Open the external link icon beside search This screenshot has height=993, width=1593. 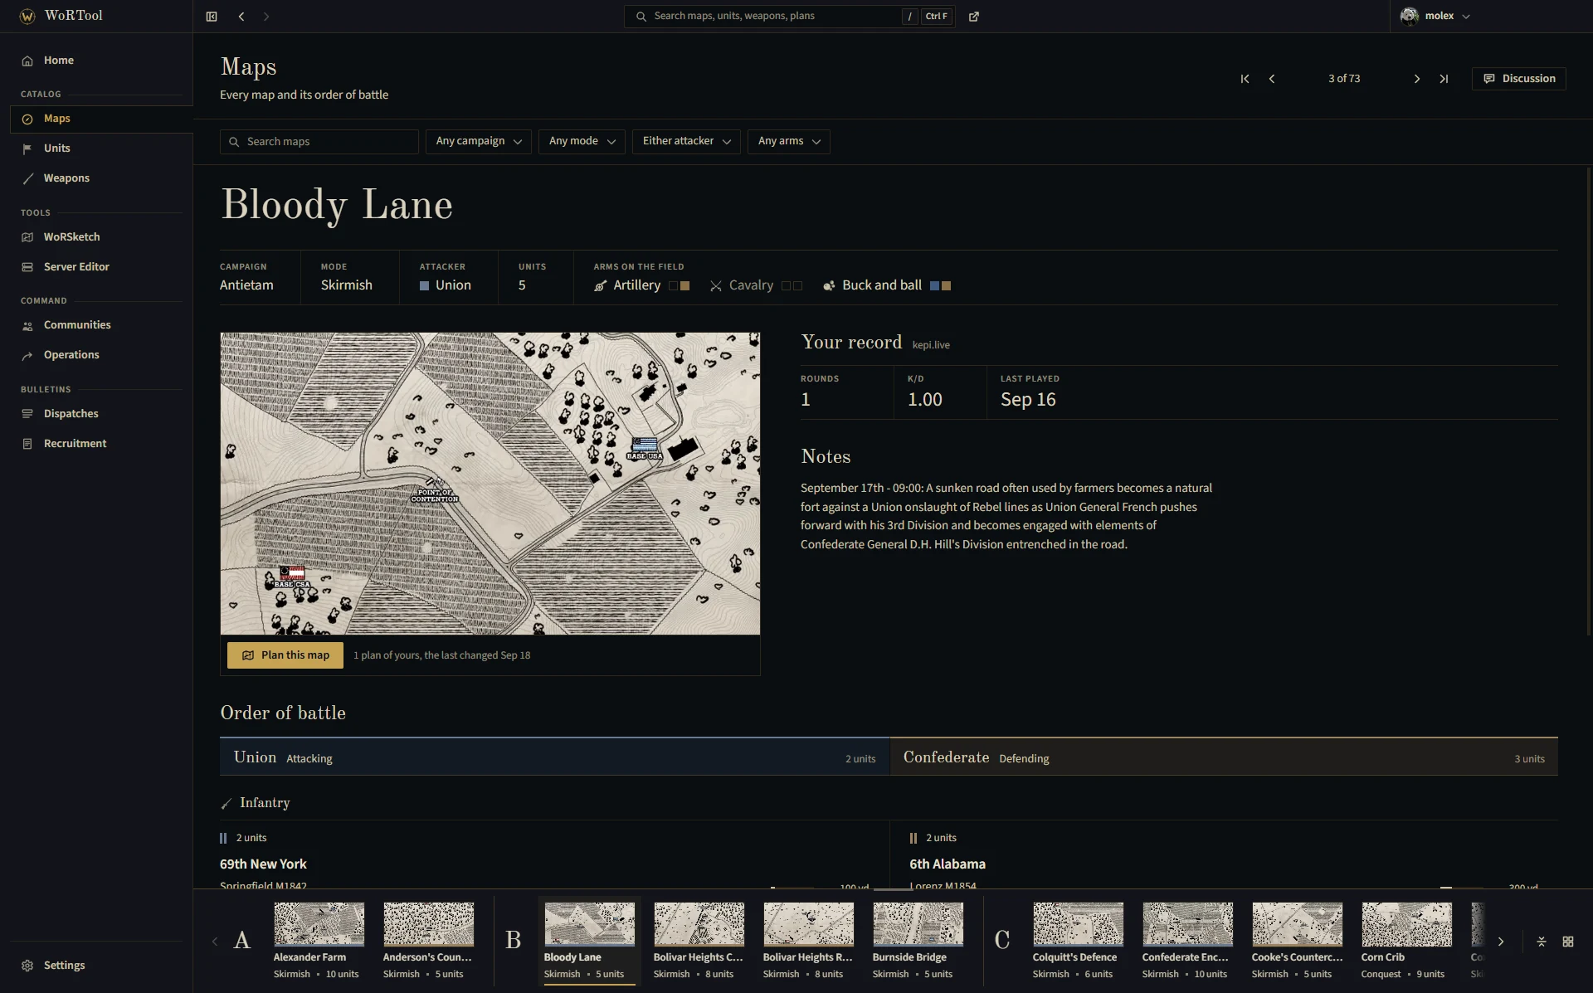[x=974, y=16]
